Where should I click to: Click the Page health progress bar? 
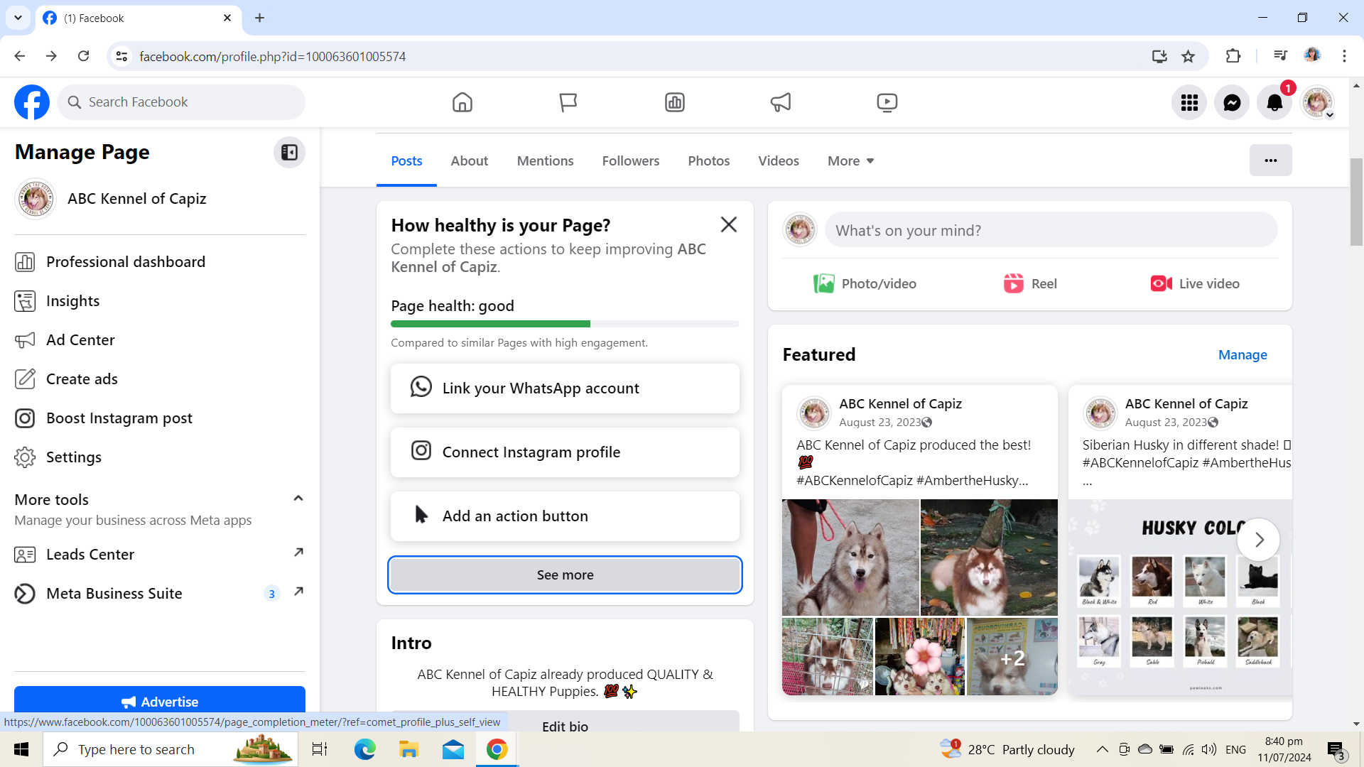click(565, 324)
